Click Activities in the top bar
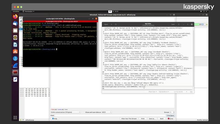220x124 pixels. click(16, 11)
